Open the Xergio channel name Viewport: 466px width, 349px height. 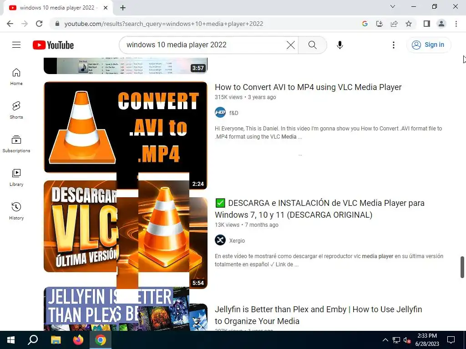(x=237, y=241)
